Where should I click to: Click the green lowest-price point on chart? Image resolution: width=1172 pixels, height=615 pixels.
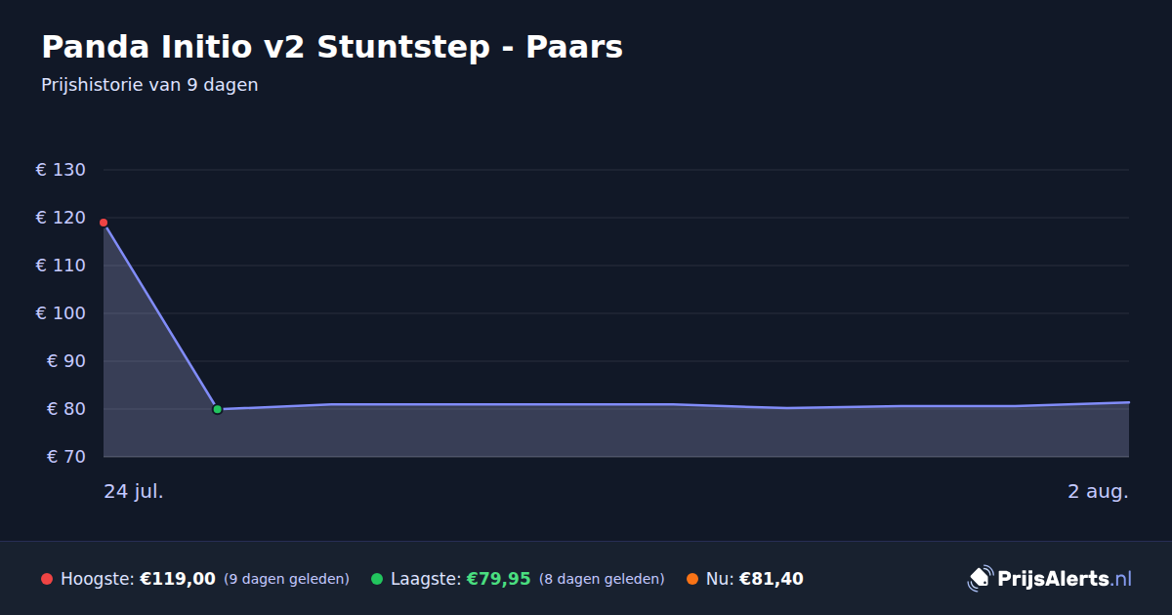(x=217, y=409)
